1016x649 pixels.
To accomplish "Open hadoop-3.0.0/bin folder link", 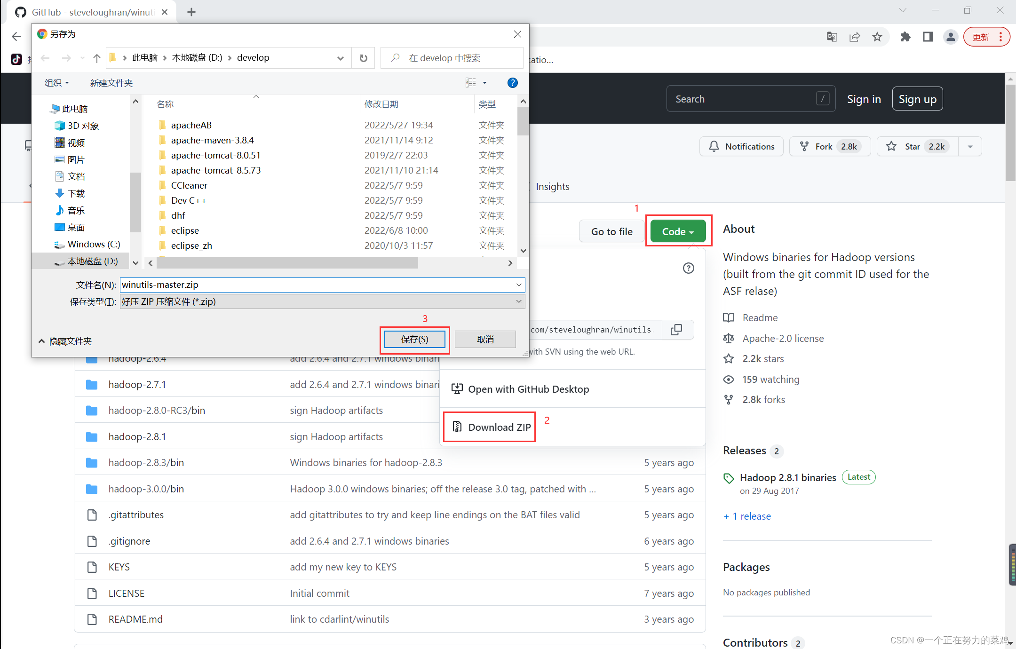I will click(x=146, y=489).
